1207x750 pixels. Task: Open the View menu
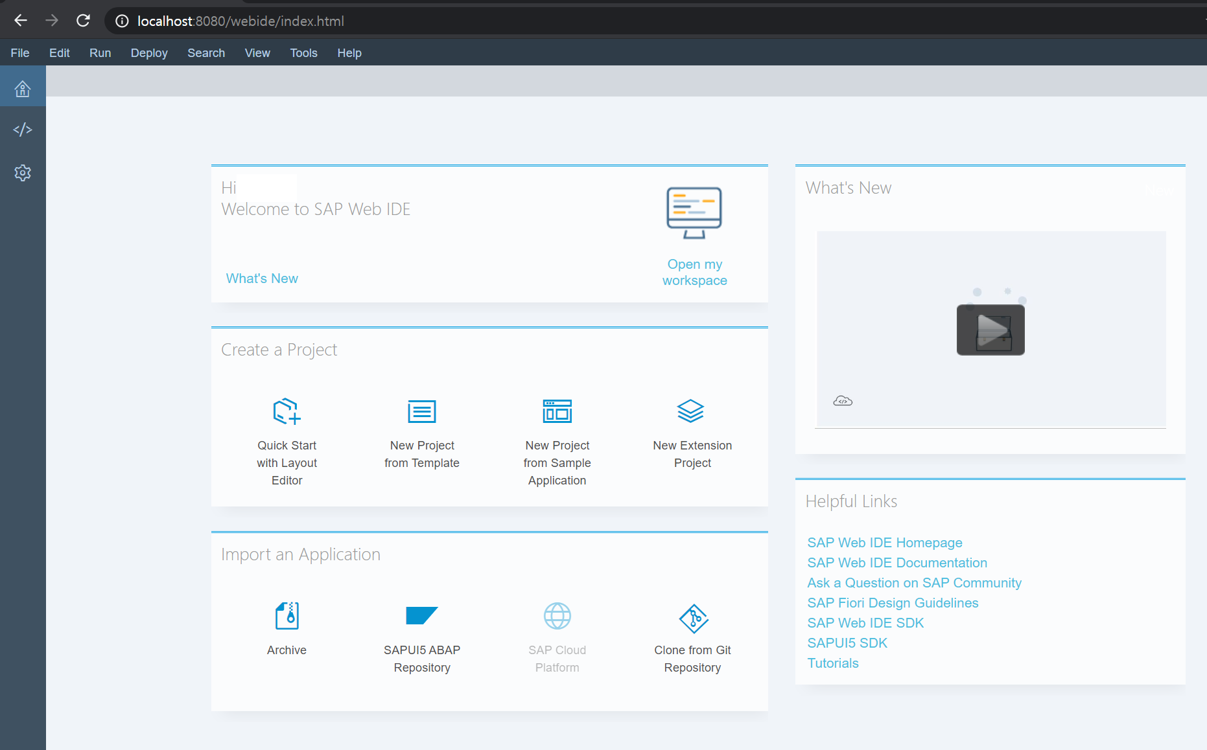pos(257,53)
